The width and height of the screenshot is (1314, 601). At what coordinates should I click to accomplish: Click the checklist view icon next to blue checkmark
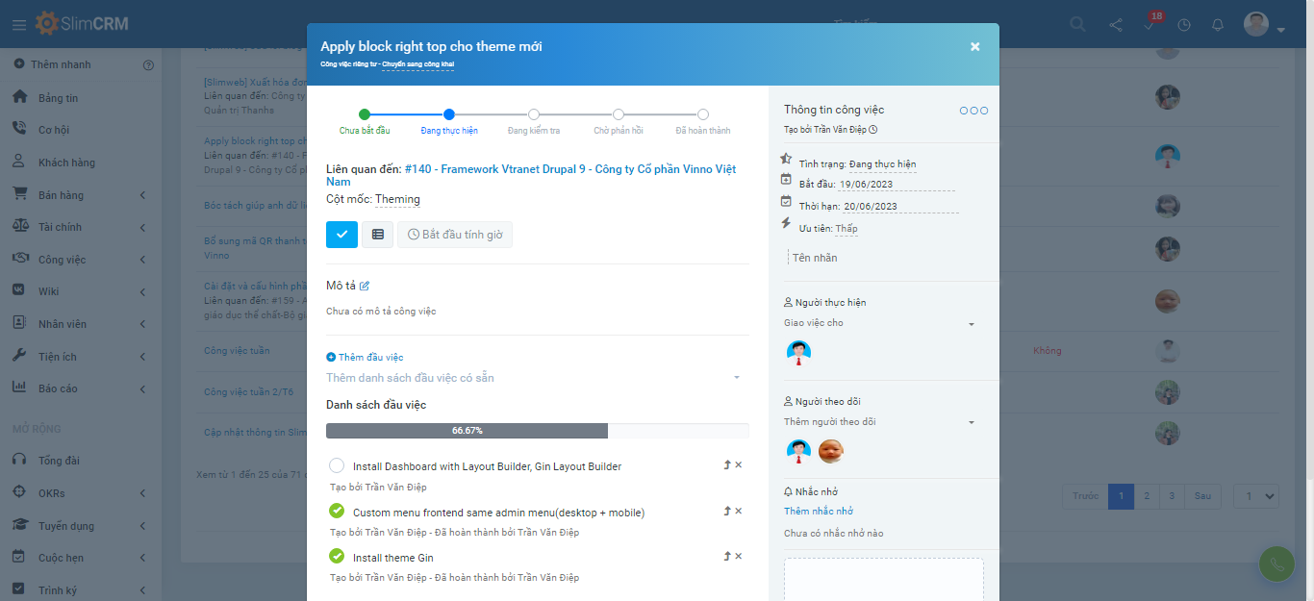click(377, 234)
